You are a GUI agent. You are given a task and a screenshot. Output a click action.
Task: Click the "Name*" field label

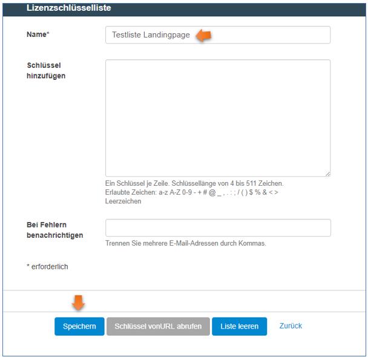click(38, 35)
